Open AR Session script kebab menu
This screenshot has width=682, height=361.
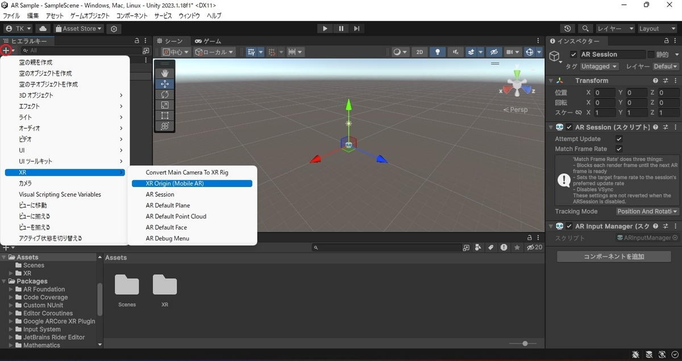(x=675, y=127)
